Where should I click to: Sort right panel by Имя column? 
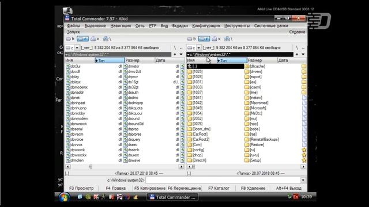[201, 60]
